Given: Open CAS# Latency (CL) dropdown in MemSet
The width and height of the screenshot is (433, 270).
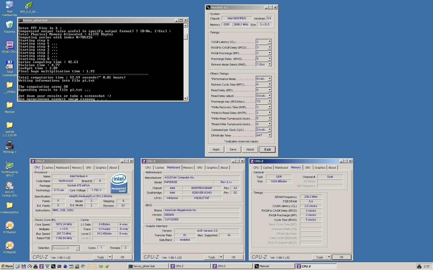Looking at the screenshot, I should [270, 42].
